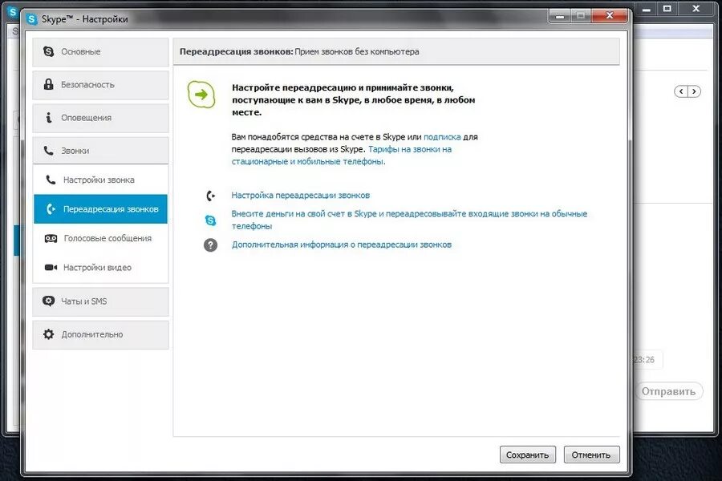722x481 pixels.
Task: Click the blue Skype icon beside Внесите деньги link
Action: click(x=210, y=220)
